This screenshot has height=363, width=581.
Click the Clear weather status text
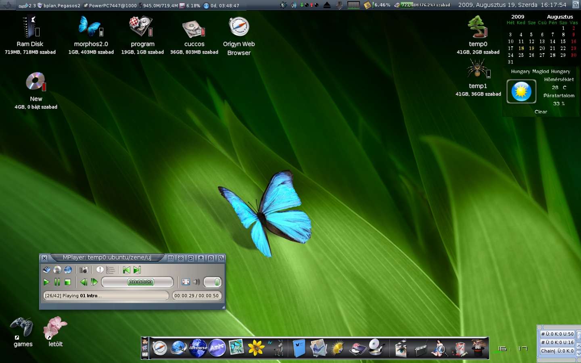(x=540, y=112)
